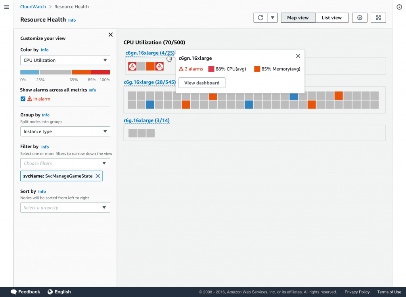This screenshot has height=297, width=406.
Task: Click the Feedback icon in the footer
Action: 14,292
